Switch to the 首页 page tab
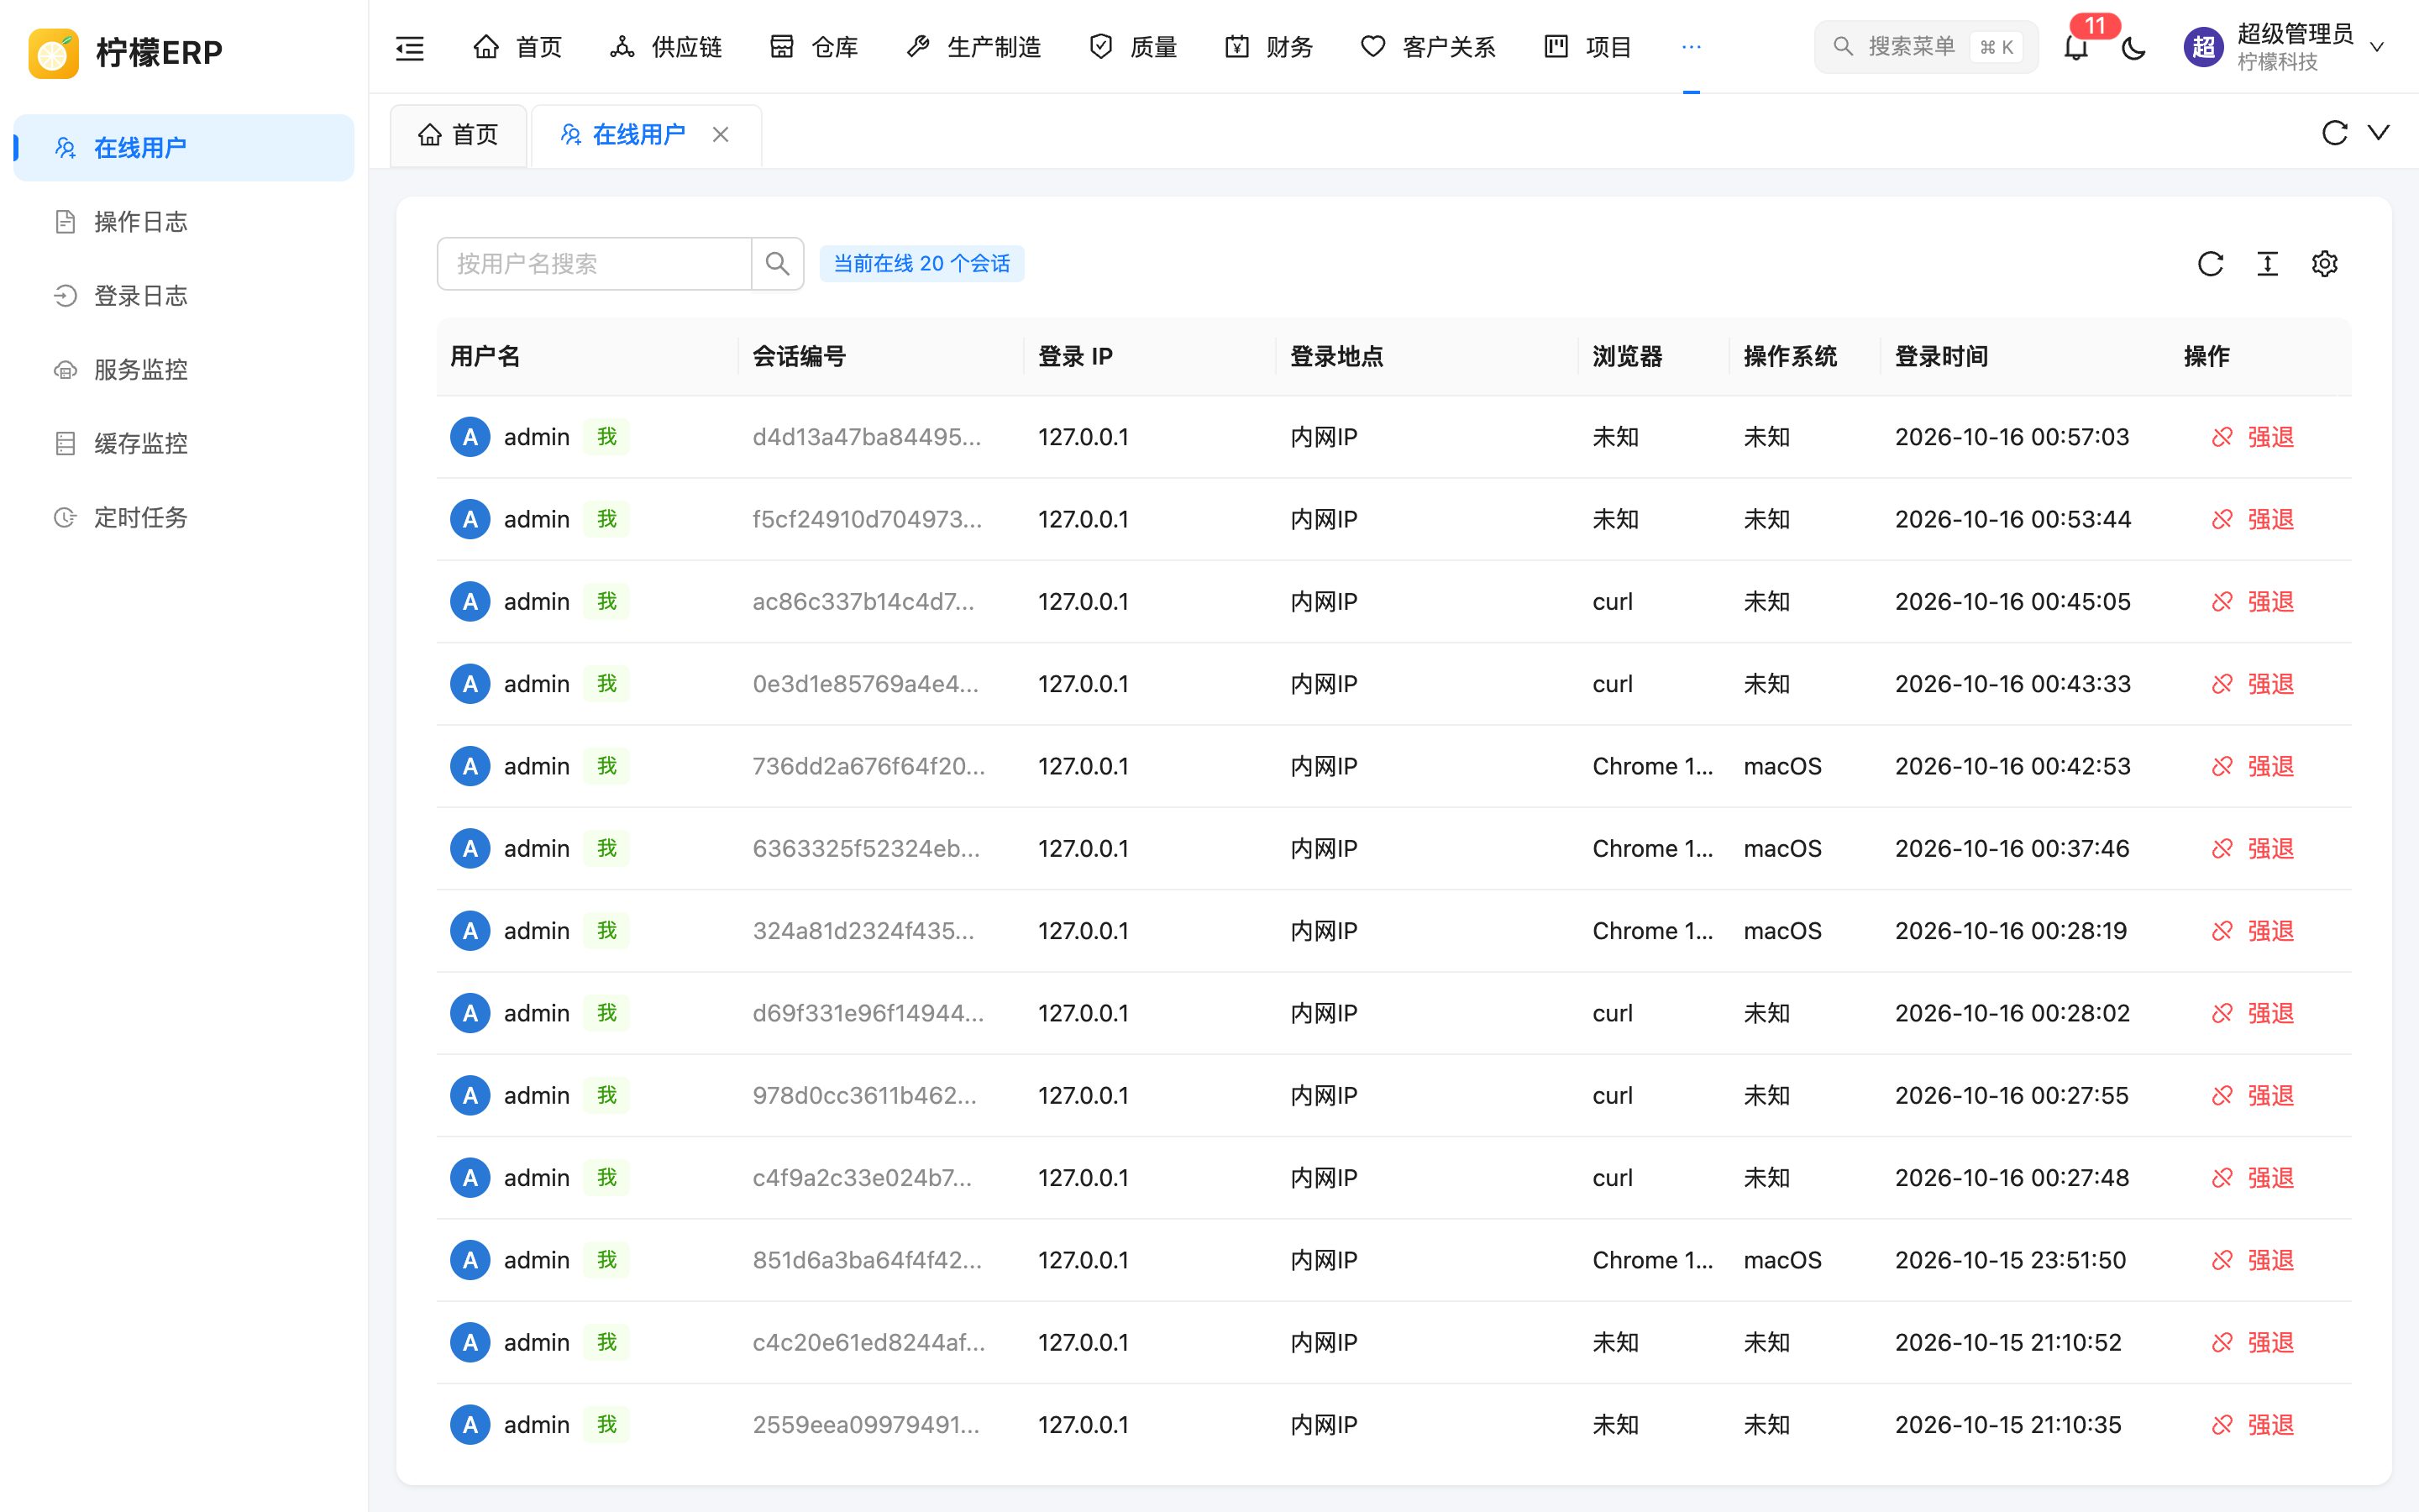2419x1512 pixels. click(x=458, y=135)
